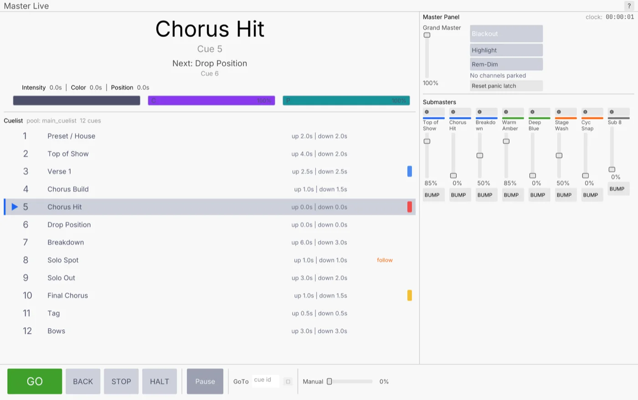Click the small square button beside GoTo field
638x400 pixels.
288,381
